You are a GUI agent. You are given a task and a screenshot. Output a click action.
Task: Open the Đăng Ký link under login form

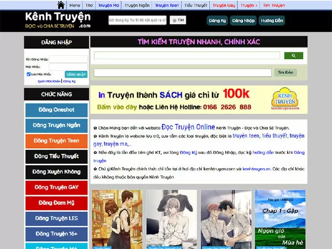tap(69, 81)
